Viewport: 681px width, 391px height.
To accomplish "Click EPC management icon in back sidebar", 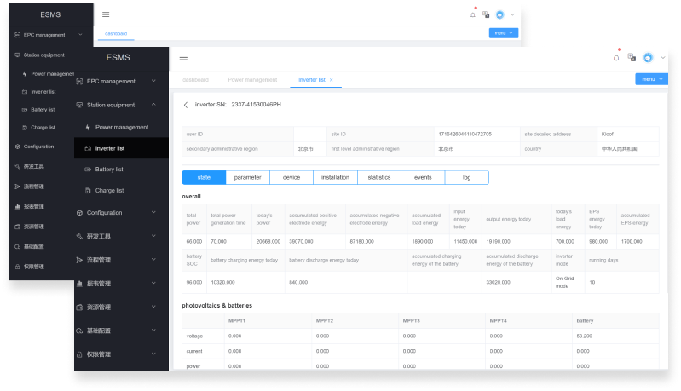I will point(17,35).
